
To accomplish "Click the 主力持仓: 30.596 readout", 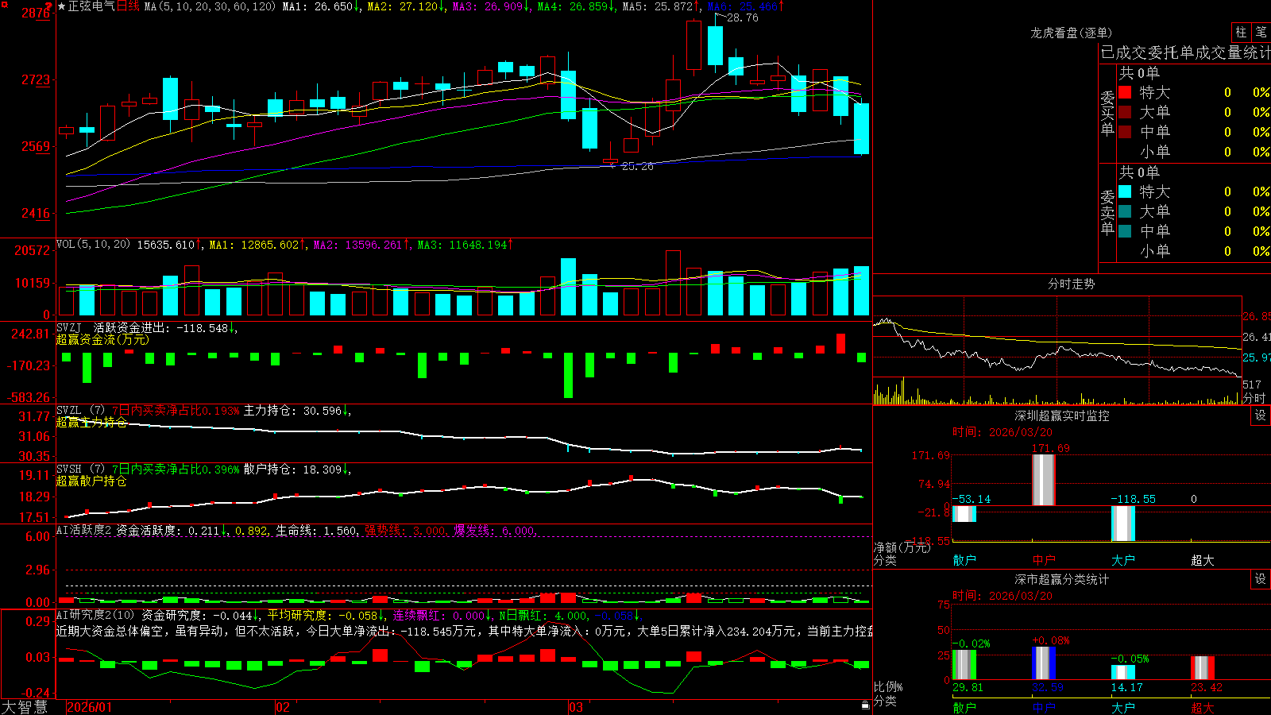I will coord(297,411).
